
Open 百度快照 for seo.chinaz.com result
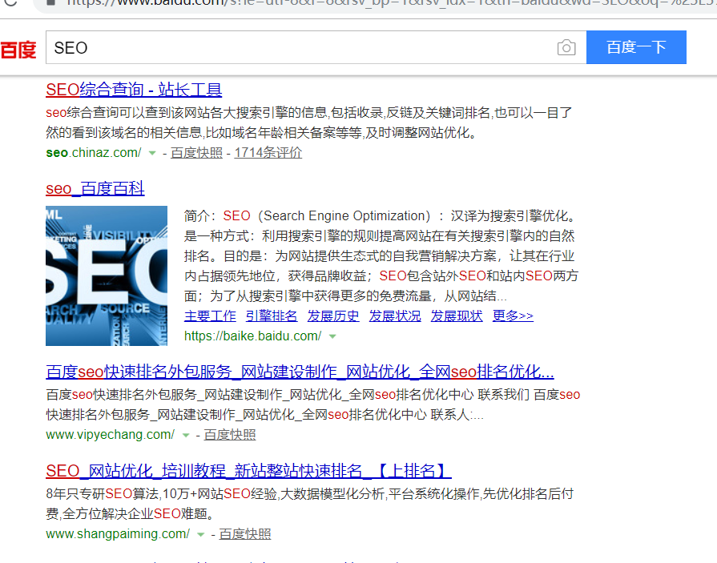click(196, 153)
